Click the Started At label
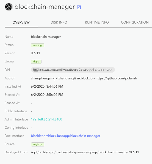Viewport: 152px width, 164px height. 12,95
